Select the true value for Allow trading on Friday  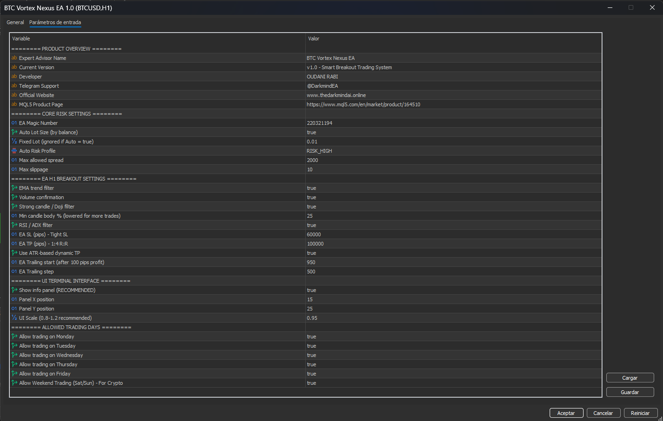tap(311, 374)
